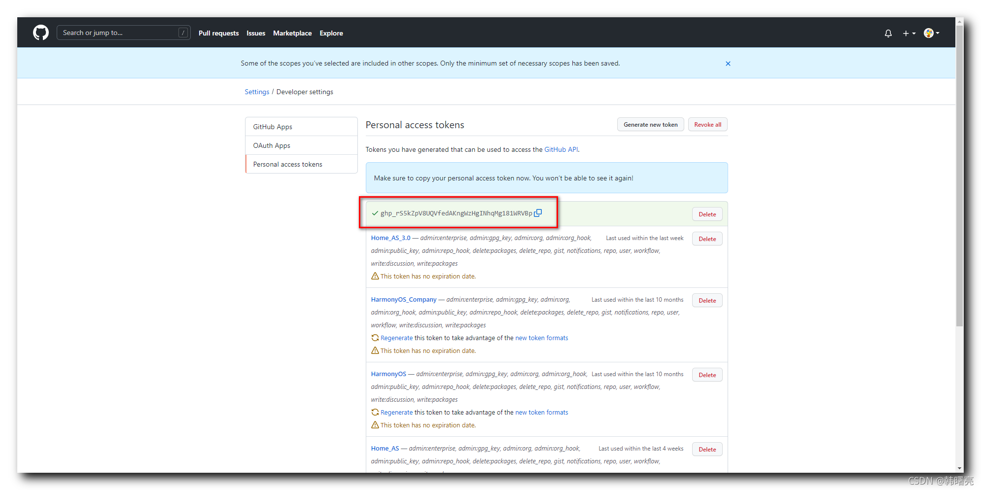
Task: Click the 'Developer settings' breadcrumb text
Action: (305, 92)
